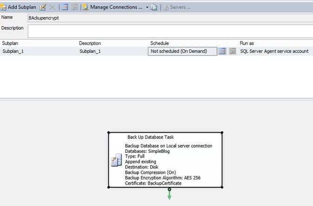313x206 pixels.
Task: Click the Schedule column header
Action: pos(182,43)
